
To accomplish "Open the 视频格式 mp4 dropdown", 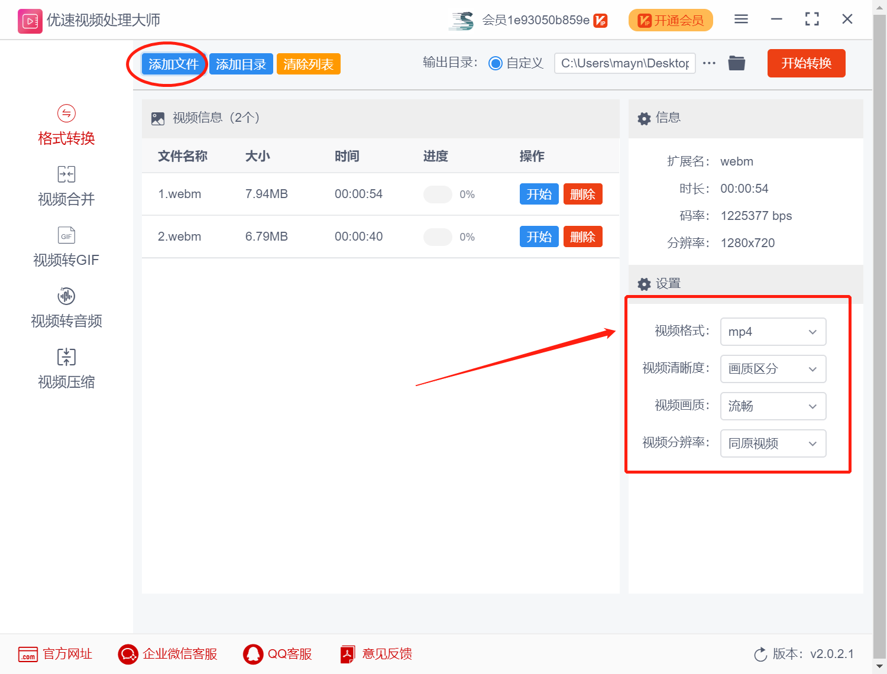I will tap(773, 332).
